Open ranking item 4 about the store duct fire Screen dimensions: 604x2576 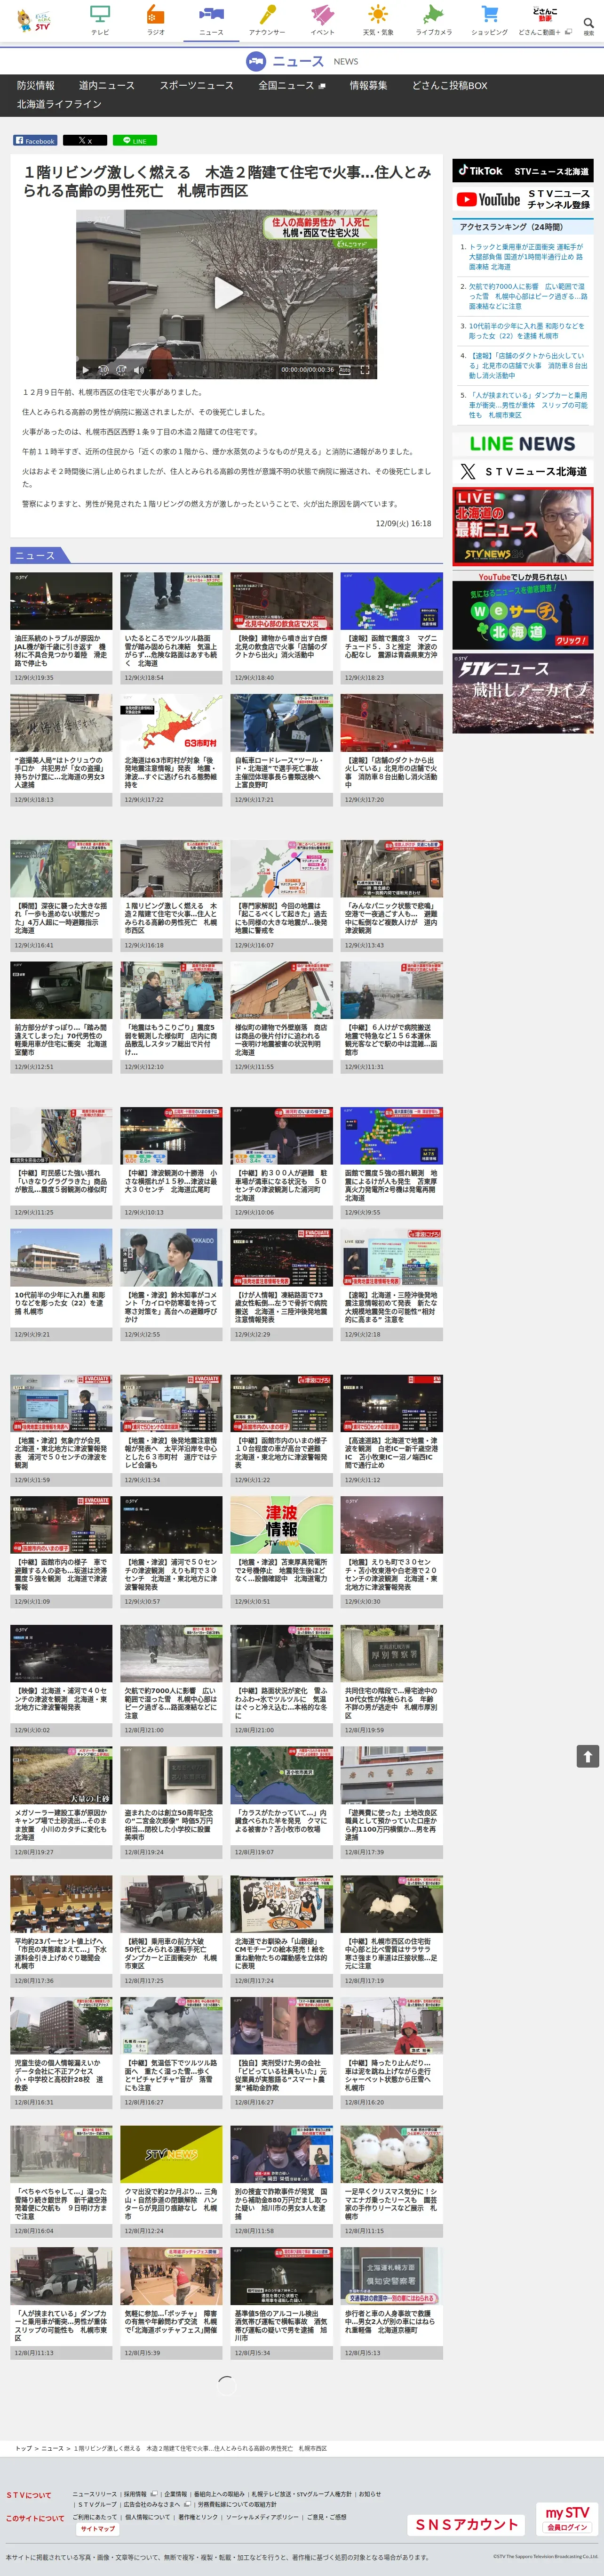(528, 365)
